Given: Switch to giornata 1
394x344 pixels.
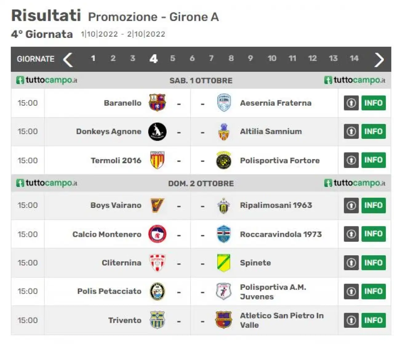Looking at the screenshot, I should point(93,59).
